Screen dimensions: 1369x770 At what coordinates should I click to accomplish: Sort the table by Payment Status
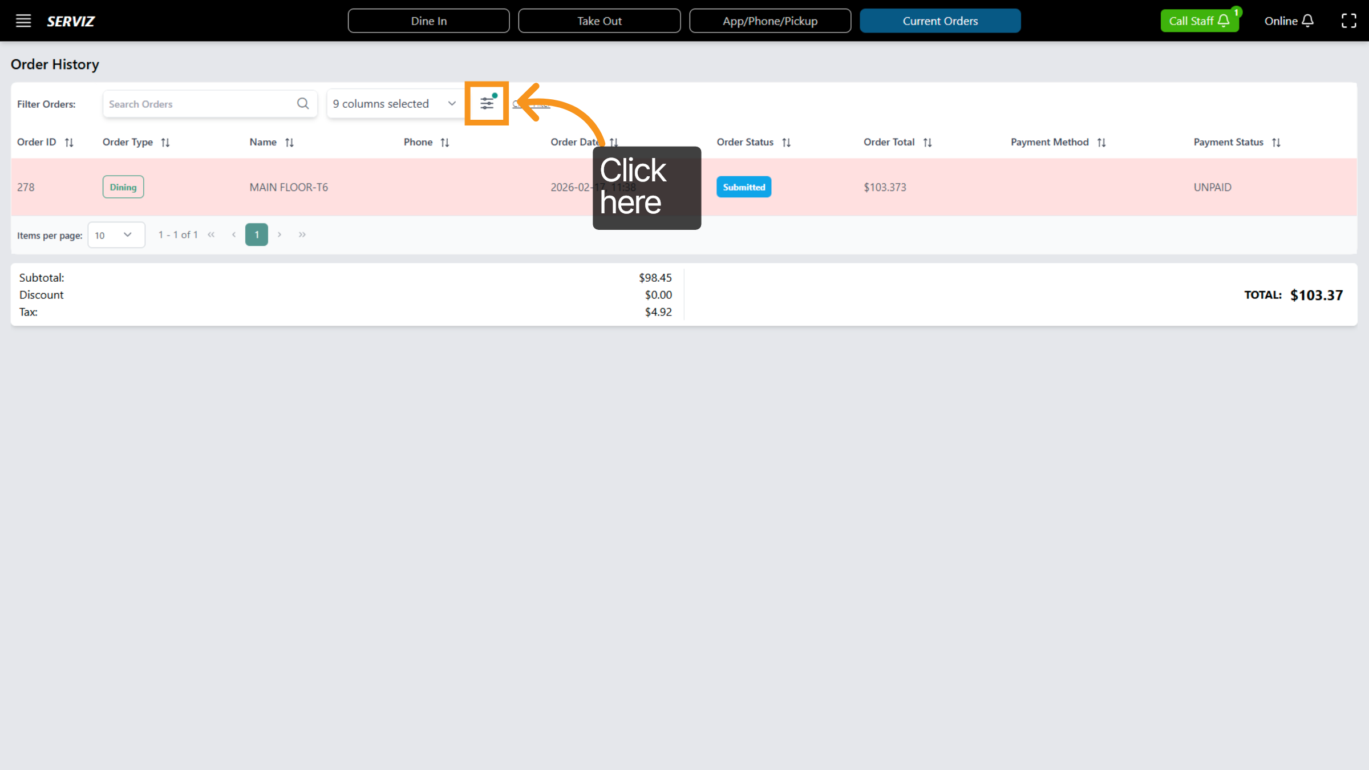pos(1276,142)
